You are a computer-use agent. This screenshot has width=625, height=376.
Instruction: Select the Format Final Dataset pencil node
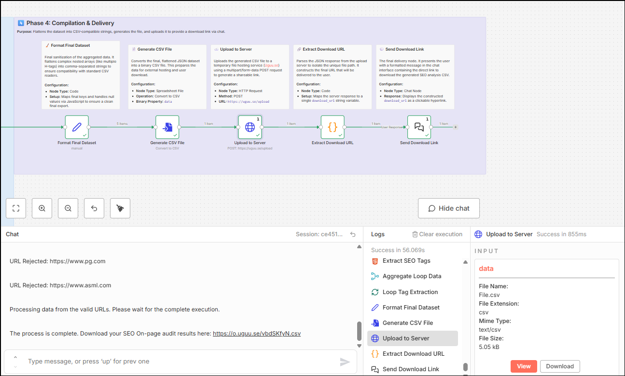(x=77, y=127)
